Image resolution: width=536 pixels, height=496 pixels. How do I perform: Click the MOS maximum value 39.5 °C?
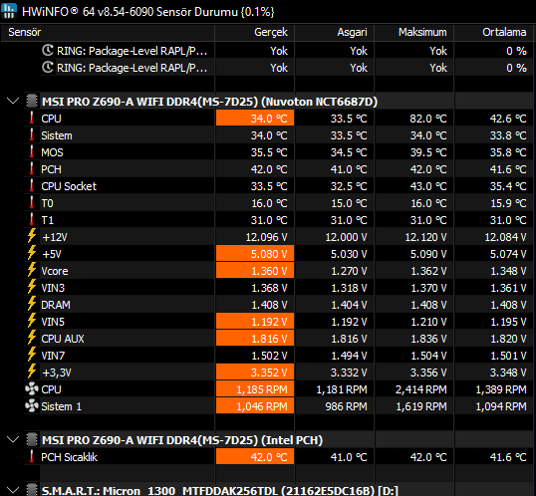[x=428, y=152]
